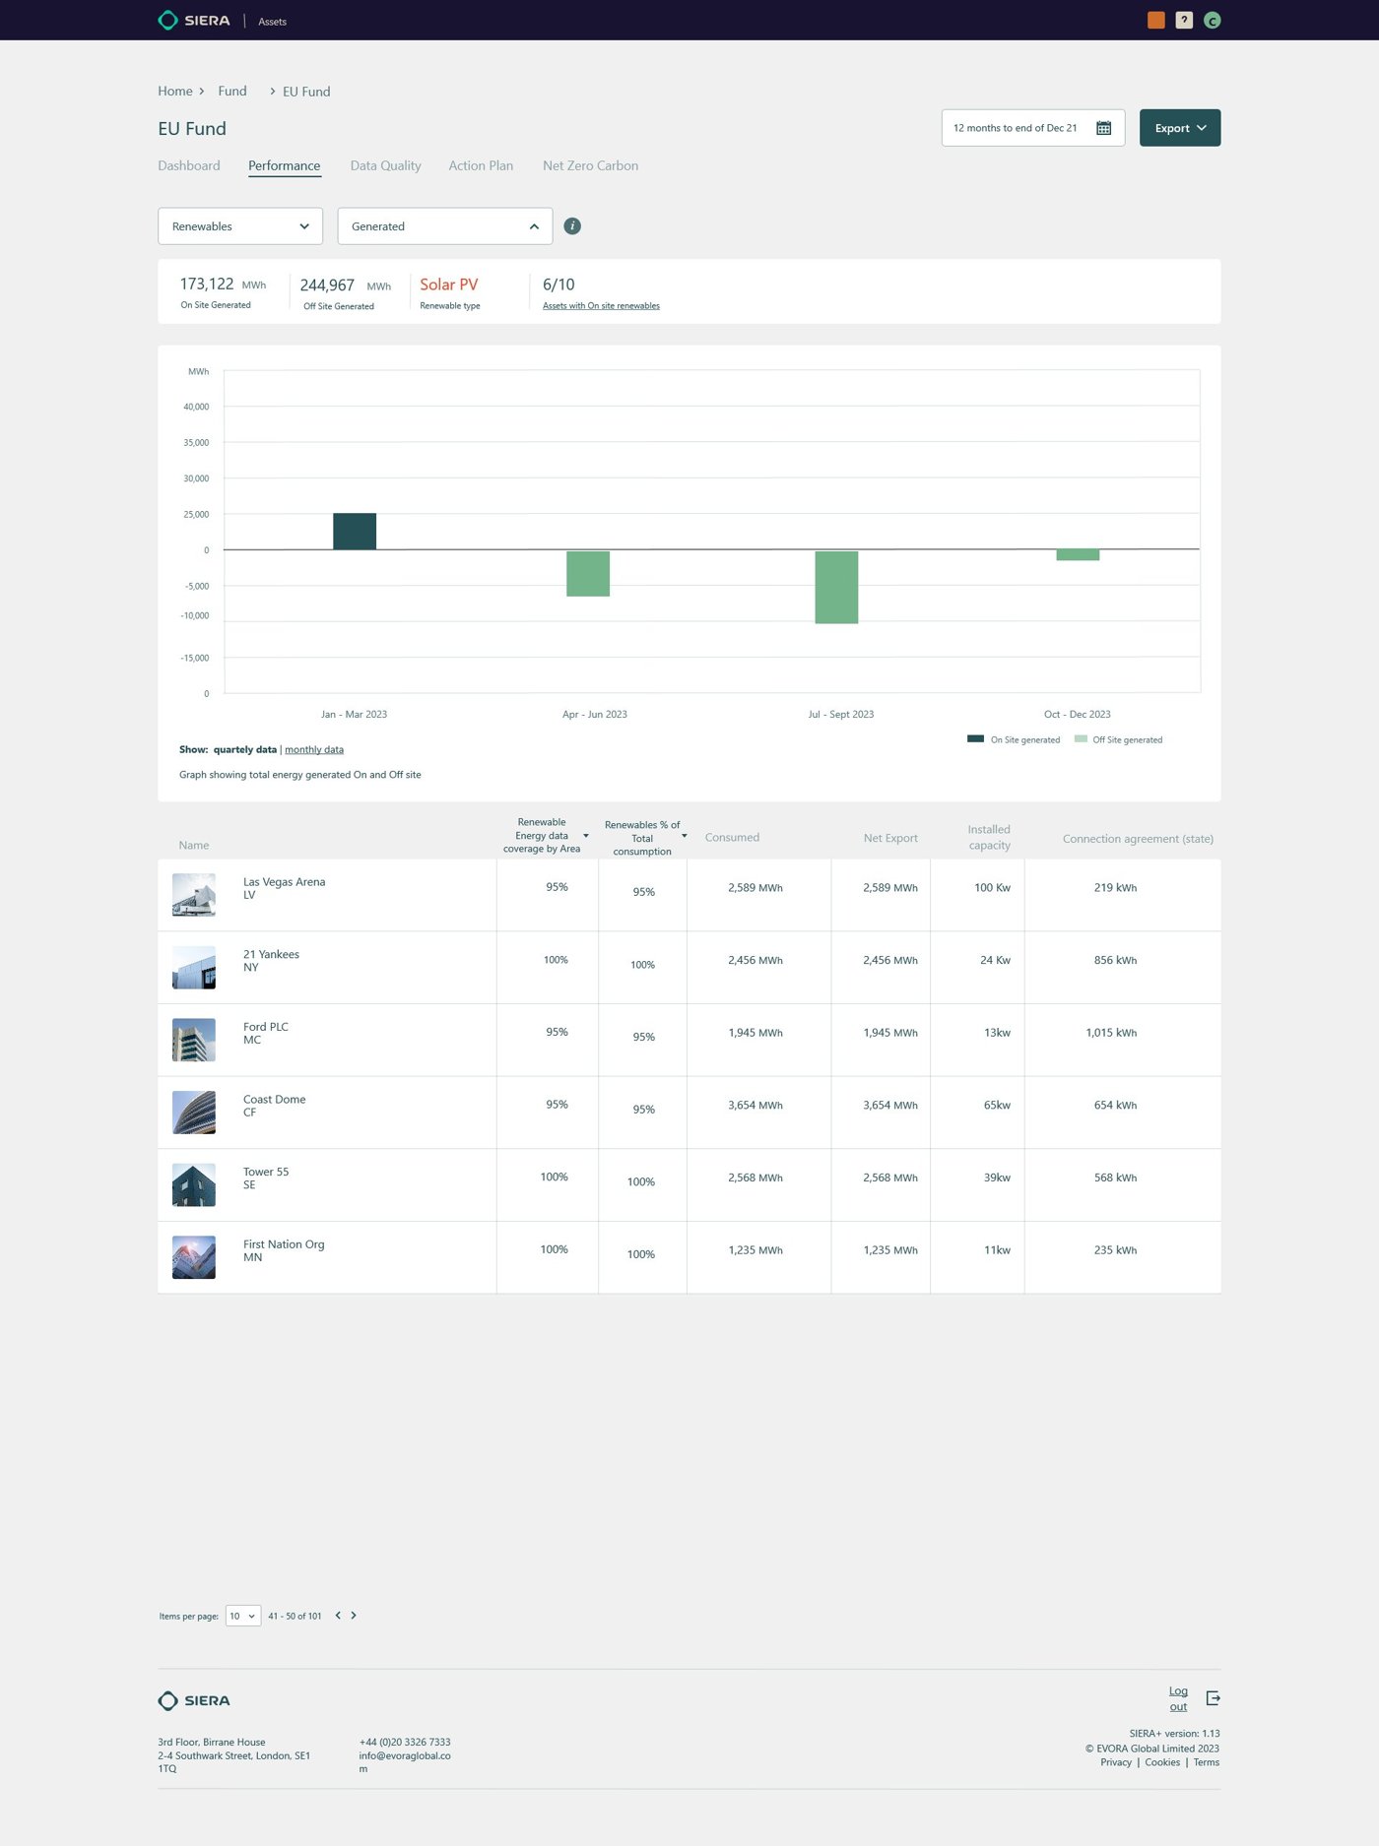Open Assets with On site renewables link
The image size is (1379, 1846).
pos(601,306)
